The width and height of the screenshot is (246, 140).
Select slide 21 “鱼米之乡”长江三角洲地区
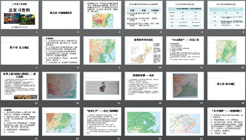click(102, 121)
